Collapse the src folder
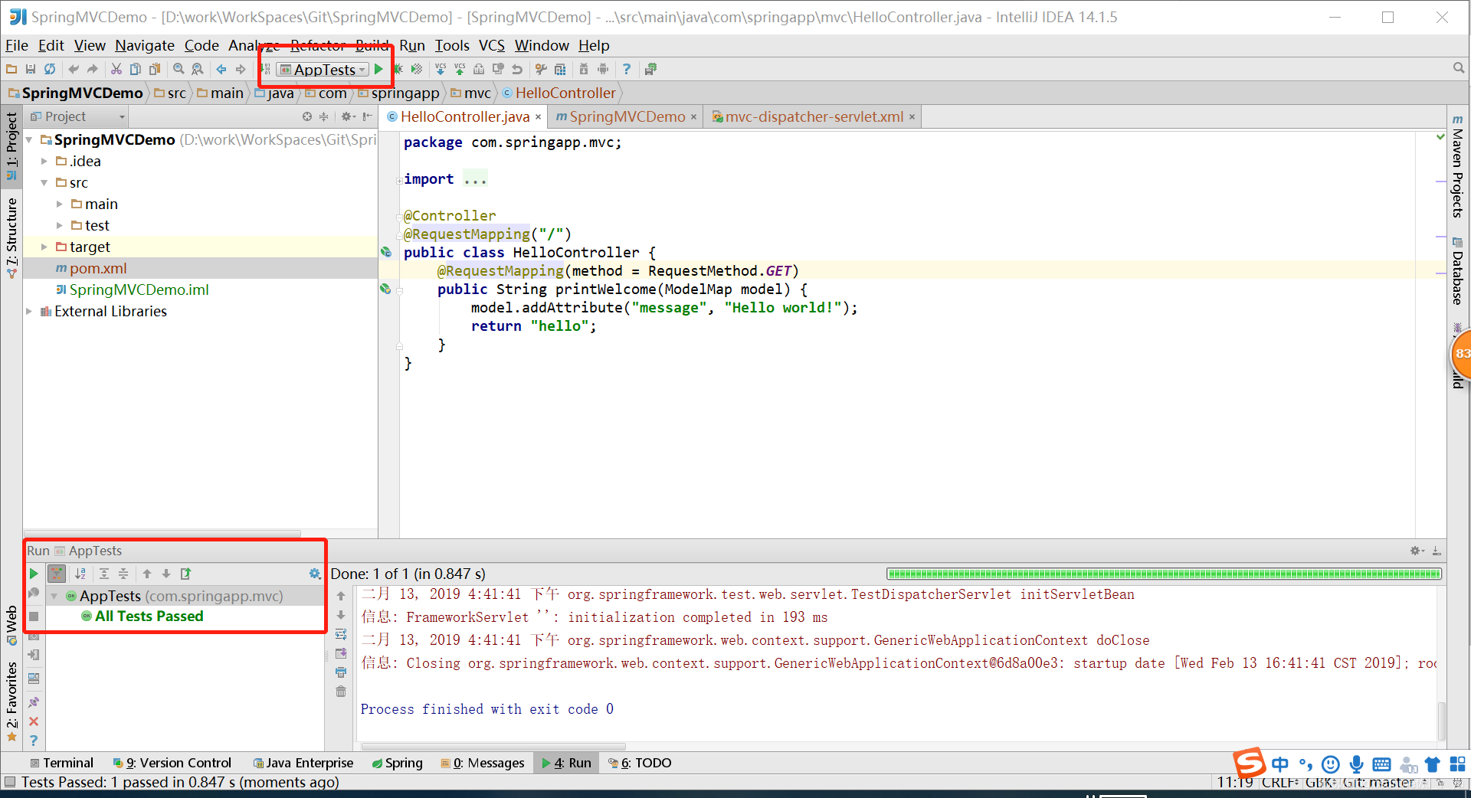The height and width of the screenshot is (798, 1471). 44,182
